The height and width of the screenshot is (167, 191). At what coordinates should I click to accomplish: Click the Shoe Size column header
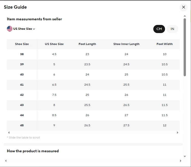coord(22,44)
